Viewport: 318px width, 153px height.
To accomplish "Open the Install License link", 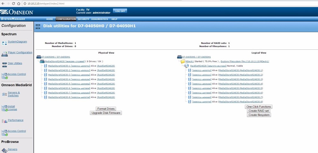I will pyautogui.click(x=12, y=108).
